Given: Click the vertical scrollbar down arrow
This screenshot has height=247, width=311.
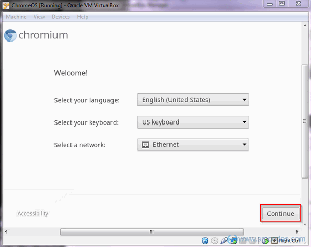Looking at the screenshot, I should 305,224.
